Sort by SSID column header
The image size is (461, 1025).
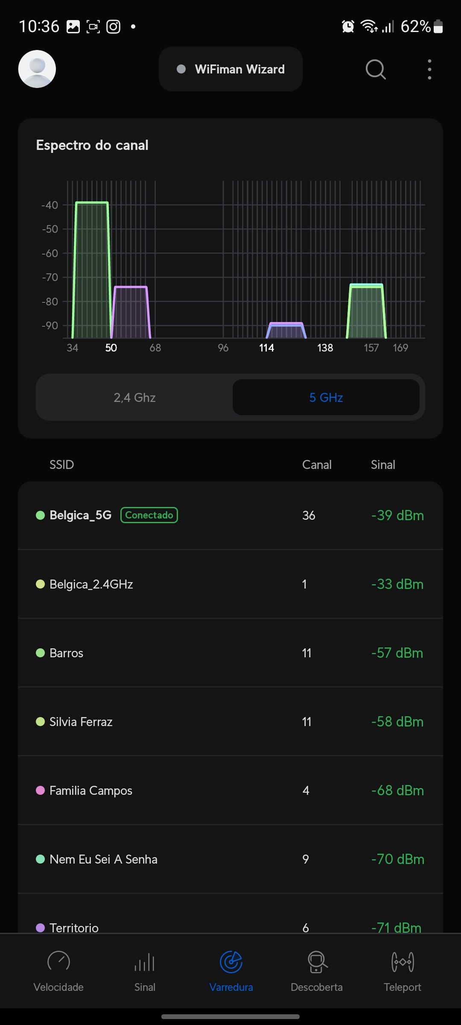pos(62,465)
